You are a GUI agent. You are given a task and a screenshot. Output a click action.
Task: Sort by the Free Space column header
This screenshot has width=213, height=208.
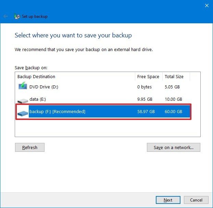click(x=148, y=76)
